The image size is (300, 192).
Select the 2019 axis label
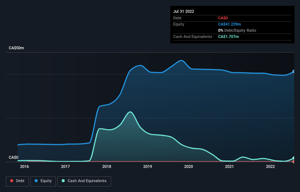[148, 166]
